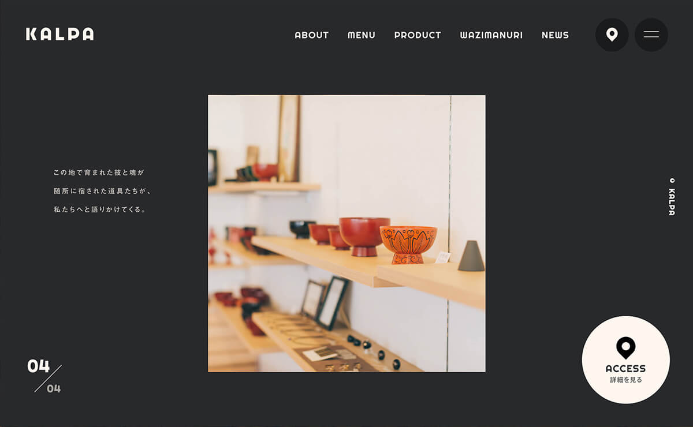
Task: Click the large 04 current slide number
Action: click(39, 366)
